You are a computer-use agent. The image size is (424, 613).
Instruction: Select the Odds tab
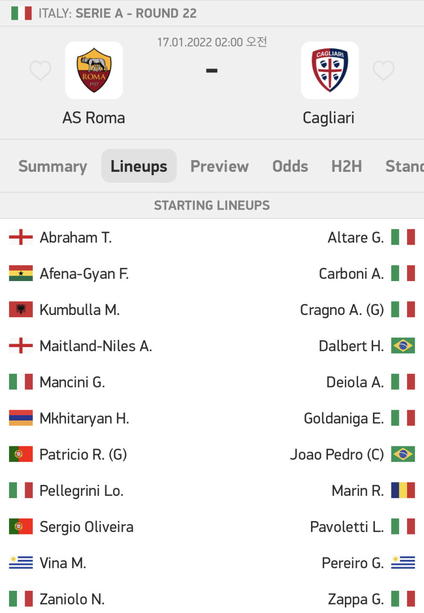(x=290, y=166)
